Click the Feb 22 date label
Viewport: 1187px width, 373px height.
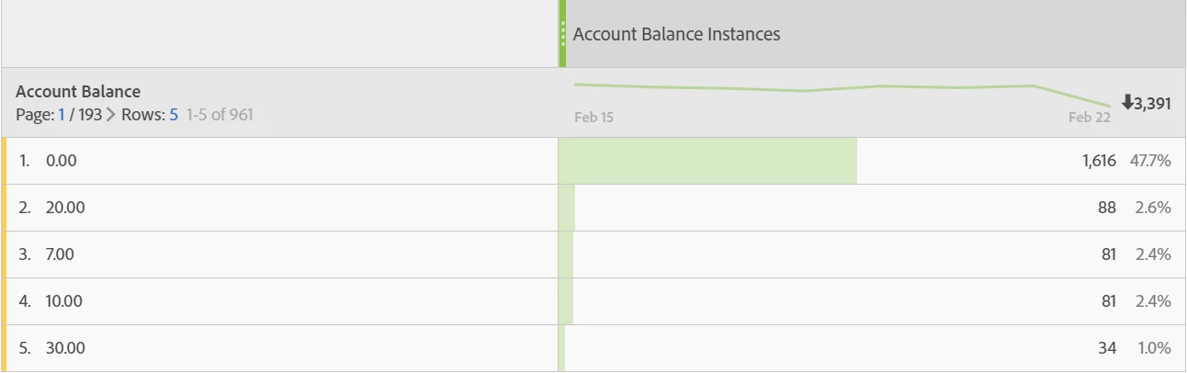click(1090, 118)
